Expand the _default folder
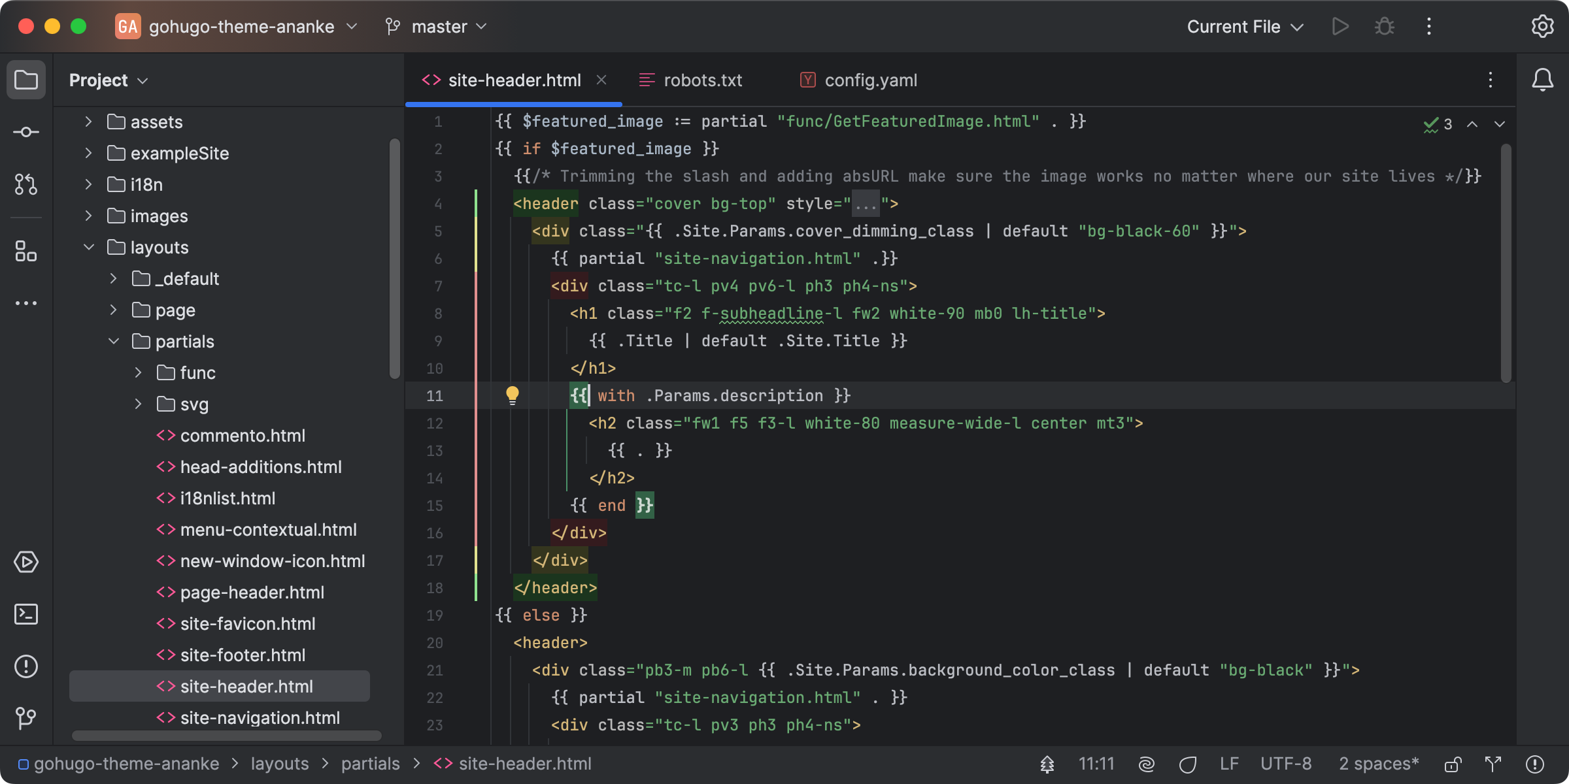 click(x=113, y=278)
